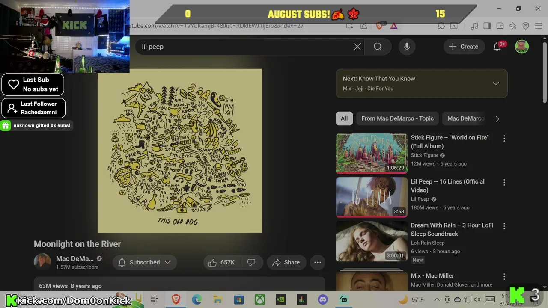Open 'Lil Peep -- 16 Lines' video title
The height and width of the screenshot is (308, 548).
pos(448,186)
